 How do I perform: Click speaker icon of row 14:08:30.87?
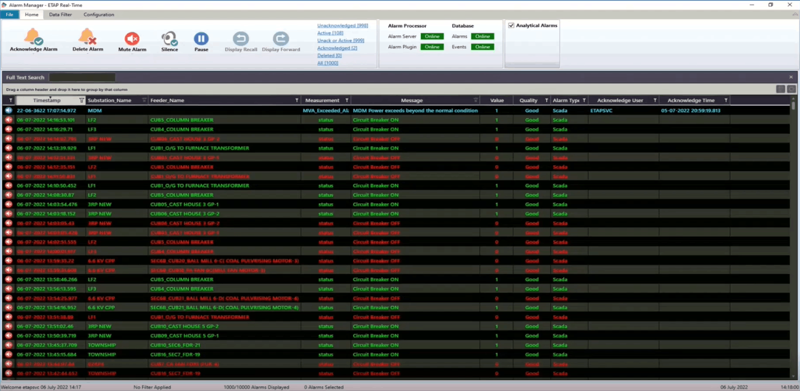pos(8,195)
